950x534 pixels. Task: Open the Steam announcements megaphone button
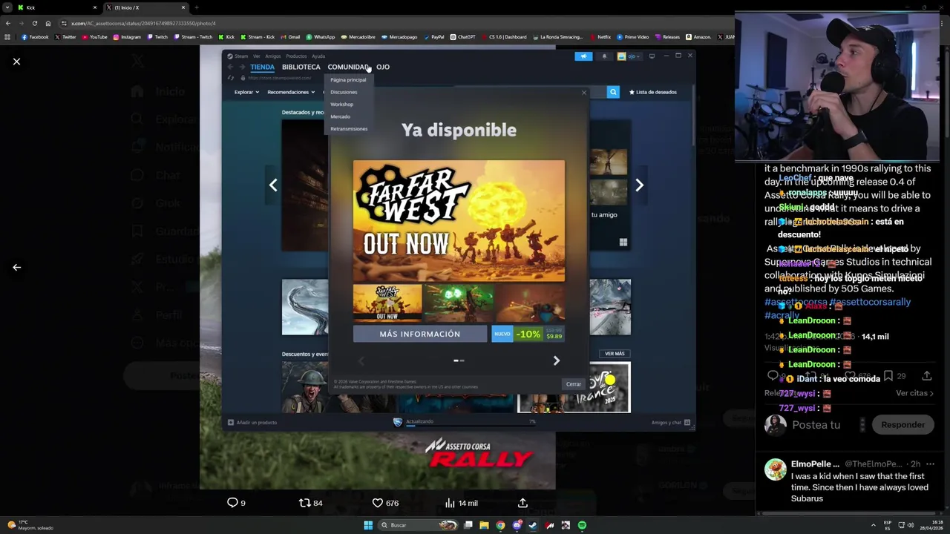[583, 56]
